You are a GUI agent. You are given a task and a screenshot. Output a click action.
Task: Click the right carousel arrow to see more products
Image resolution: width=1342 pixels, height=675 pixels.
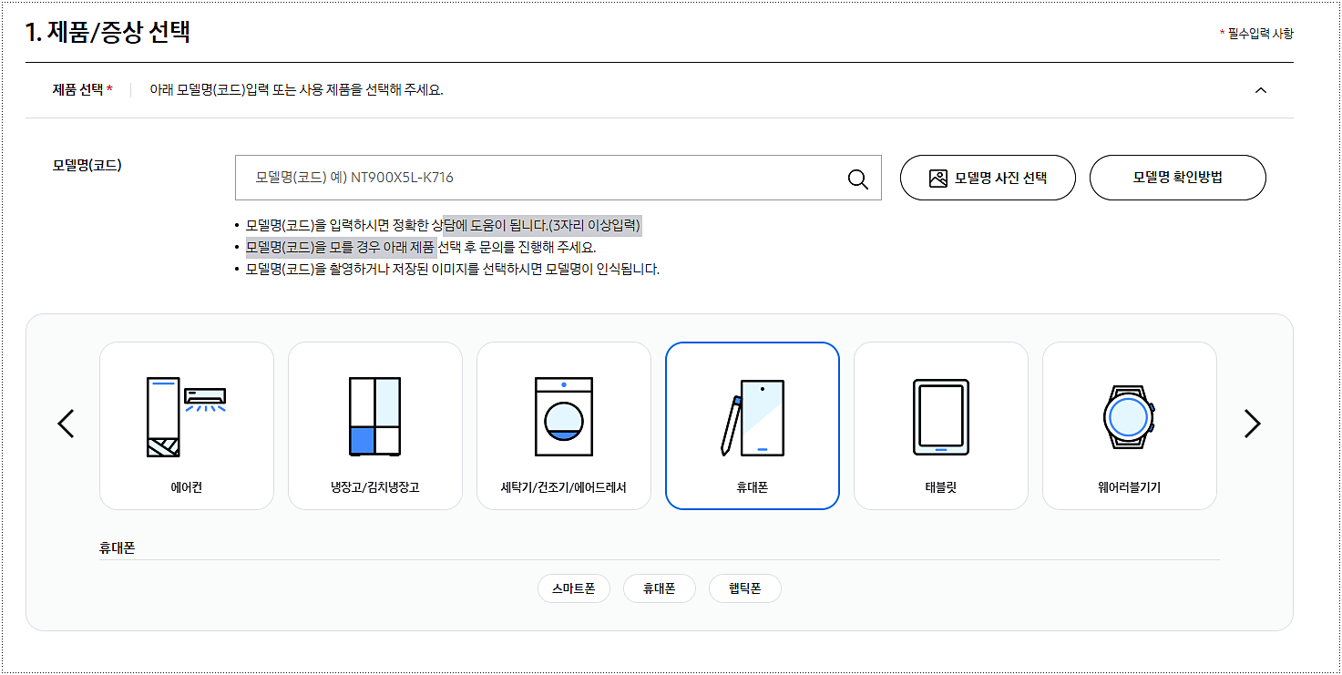1252,423
